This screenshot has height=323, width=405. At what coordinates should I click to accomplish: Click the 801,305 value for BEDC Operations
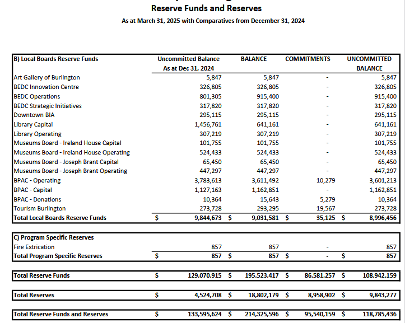click(x=210, y=97)
